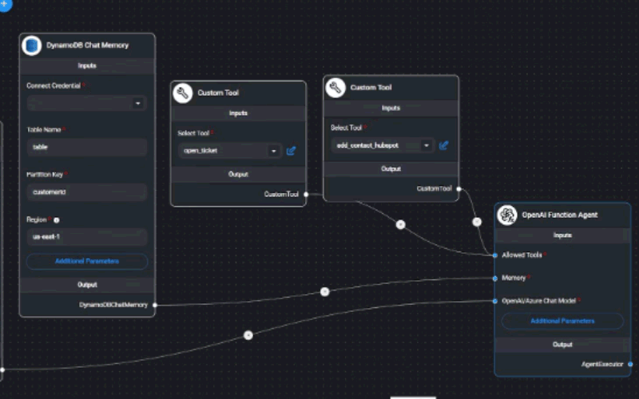
Task: Click the blue plus button at top-left corner
Action: tap(5, 4)
